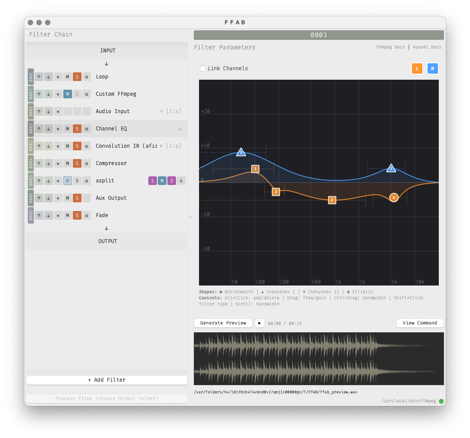Enable the Link Channels checkbox
Screen dimensions: 470x438
point(203,68)
